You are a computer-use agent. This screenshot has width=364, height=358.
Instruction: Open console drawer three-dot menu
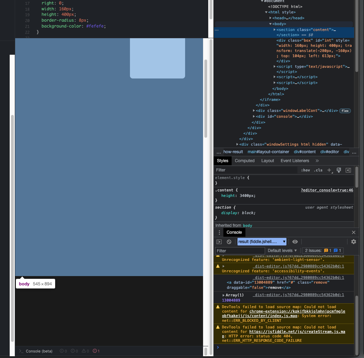(x=219, y=232)
